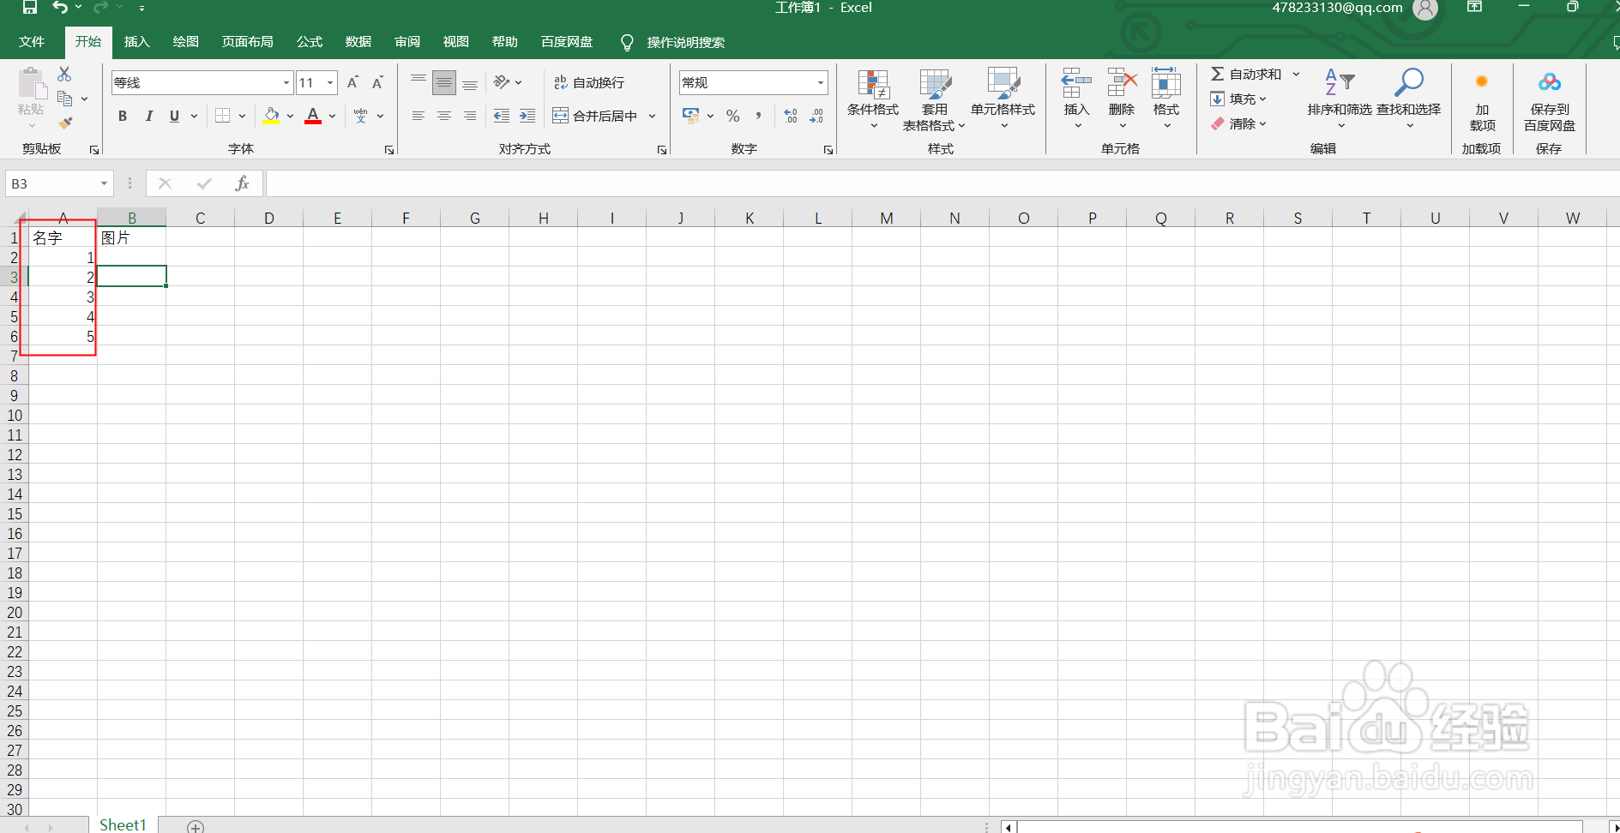Expand the AutoSum (自动求和) dropdown arrow
The height and width of the screenshot is (833, 1620).
click(1296, 74)
